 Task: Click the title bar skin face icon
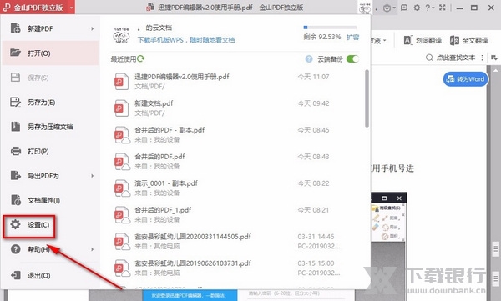click(387, 8)
